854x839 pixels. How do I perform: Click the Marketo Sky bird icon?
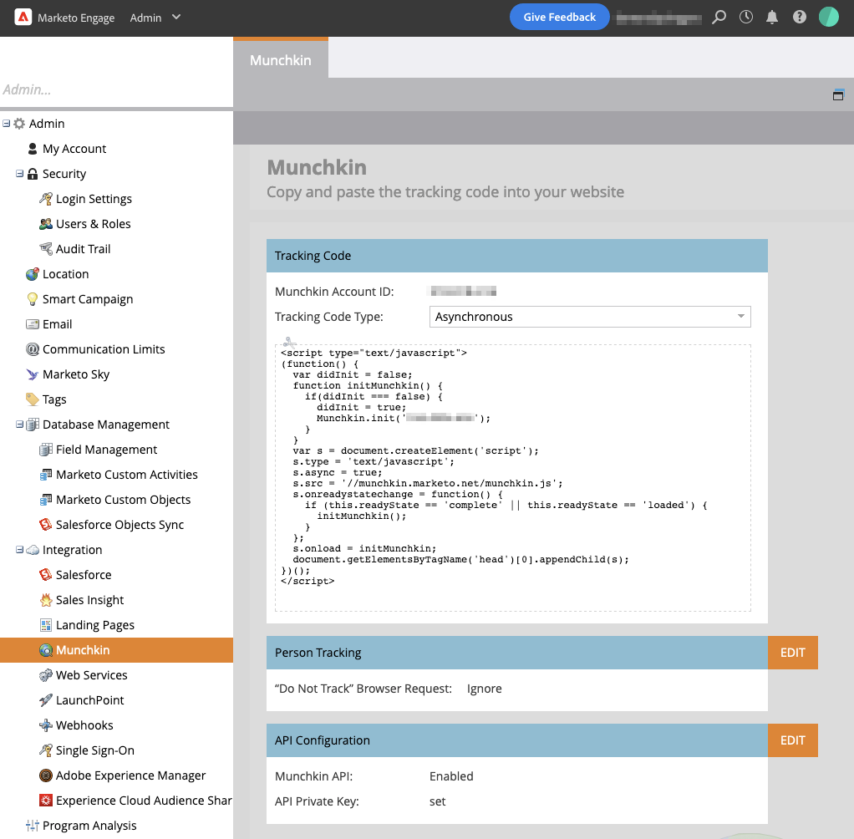33,374
